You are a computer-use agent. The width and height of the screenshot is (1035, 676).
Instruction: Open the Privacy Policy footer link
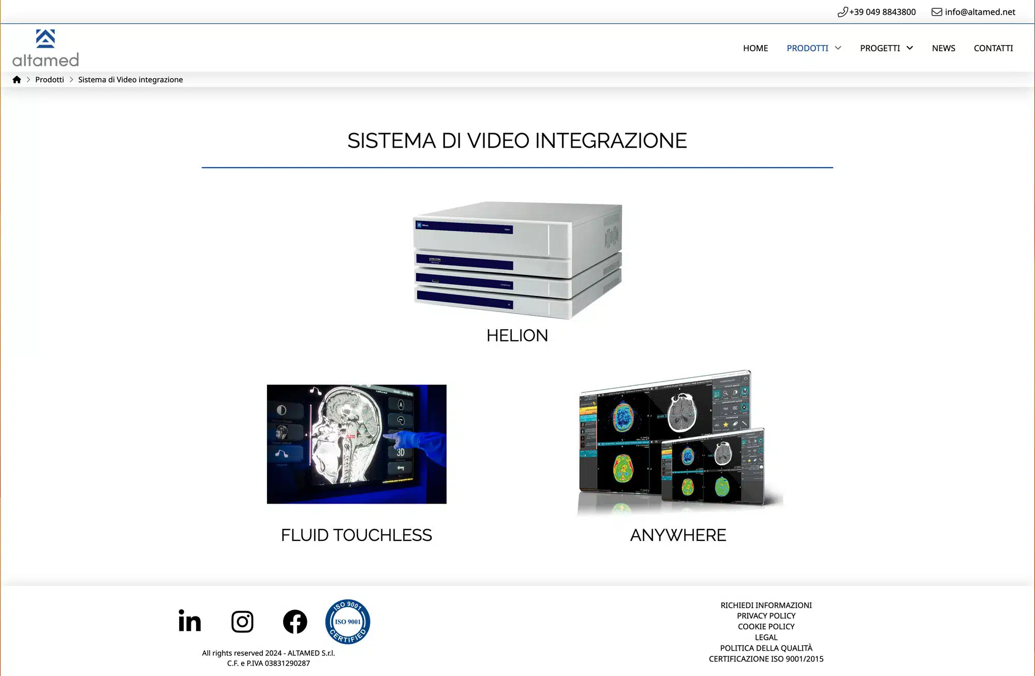766,616
